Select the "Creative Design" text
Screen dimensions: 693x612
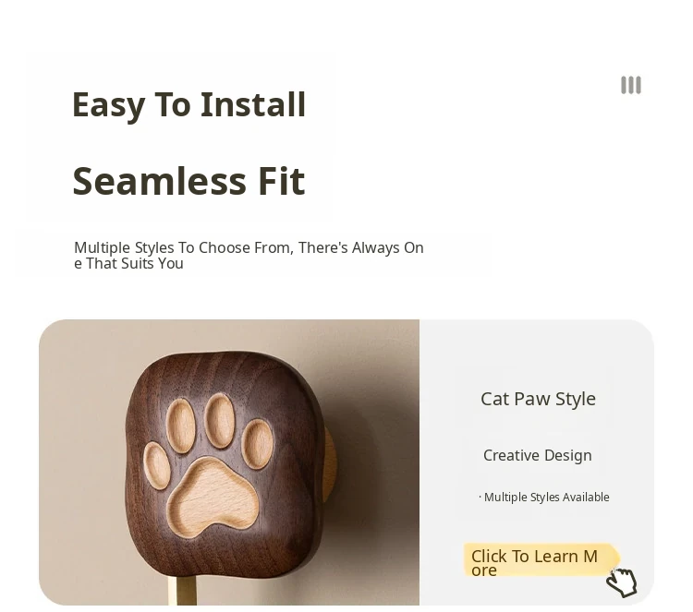coord(538,455)
